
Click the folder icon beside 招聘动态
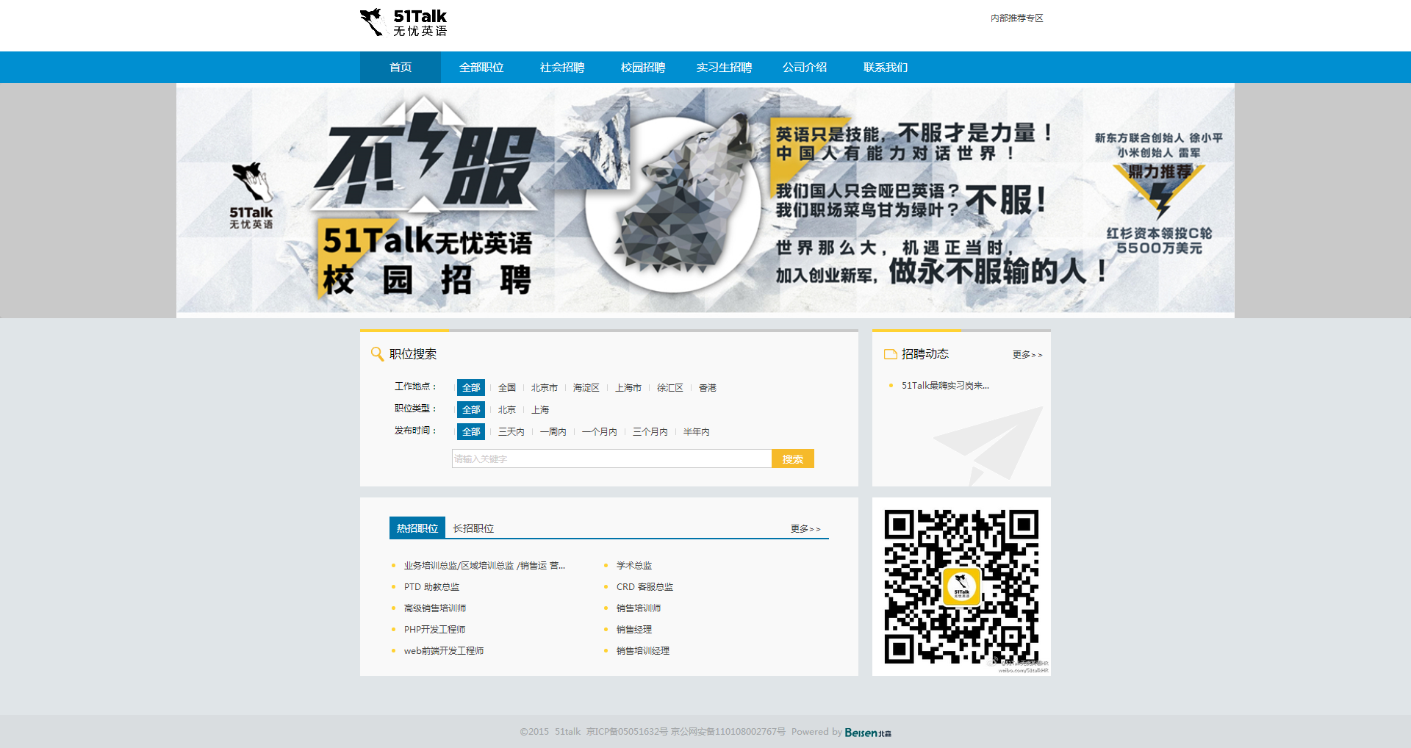point(890,354)
